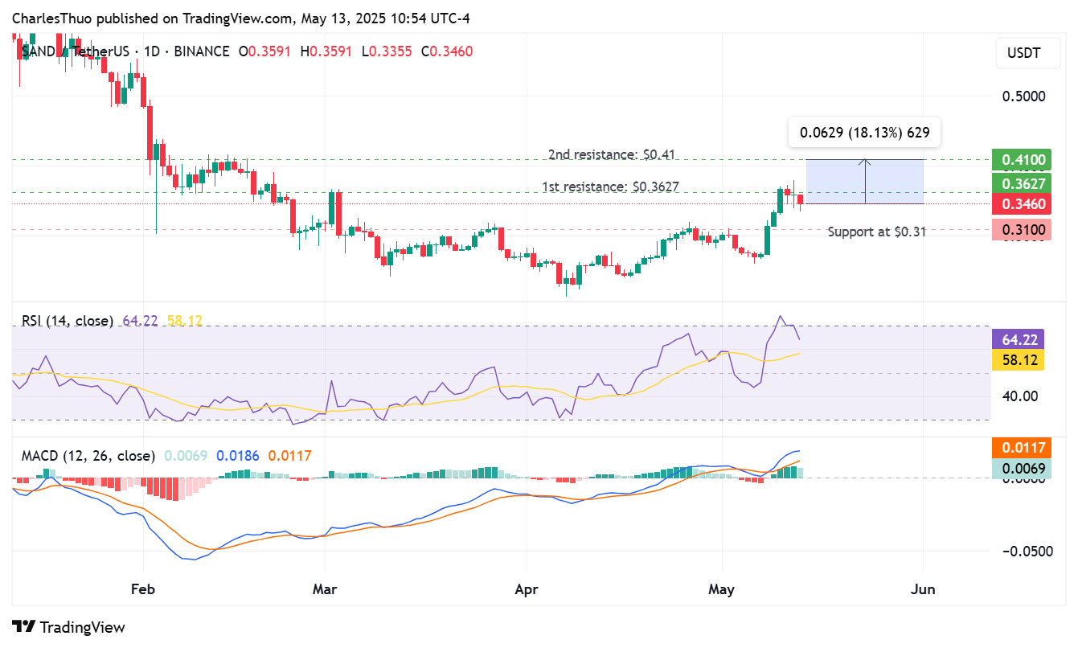Image resolution: width=1078 pixels, height=648 pixels.
Task: Click the measurement arrow in the blue box
Action: 865,181
